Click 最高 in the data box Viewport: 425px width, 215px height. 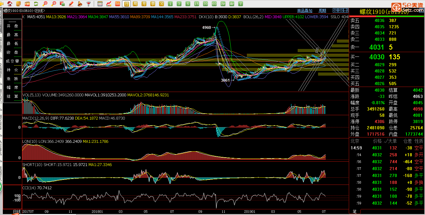12,35
